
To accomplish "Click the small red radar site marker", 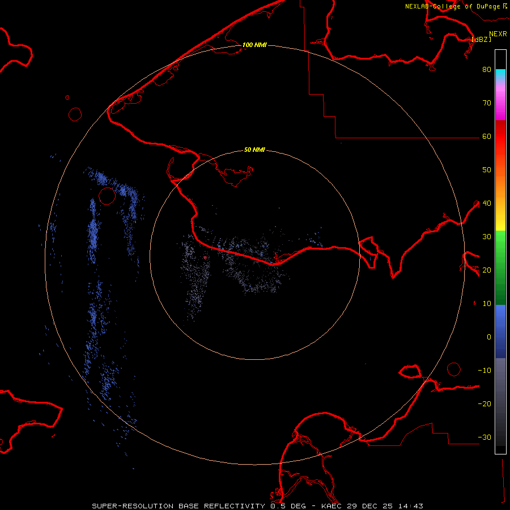I will 205,257.
